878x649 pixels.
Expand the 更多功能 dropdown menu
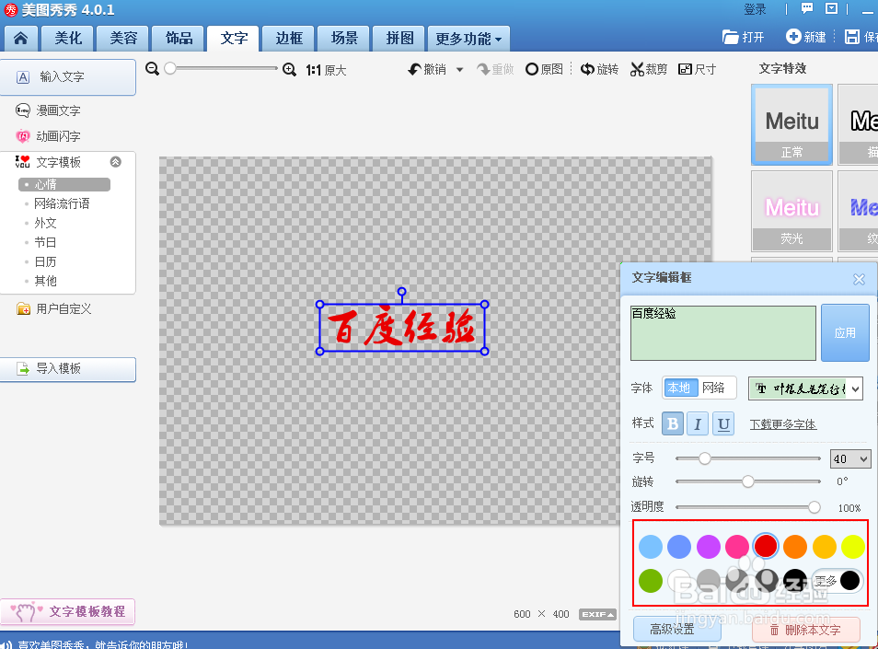[x=468, y=39]
